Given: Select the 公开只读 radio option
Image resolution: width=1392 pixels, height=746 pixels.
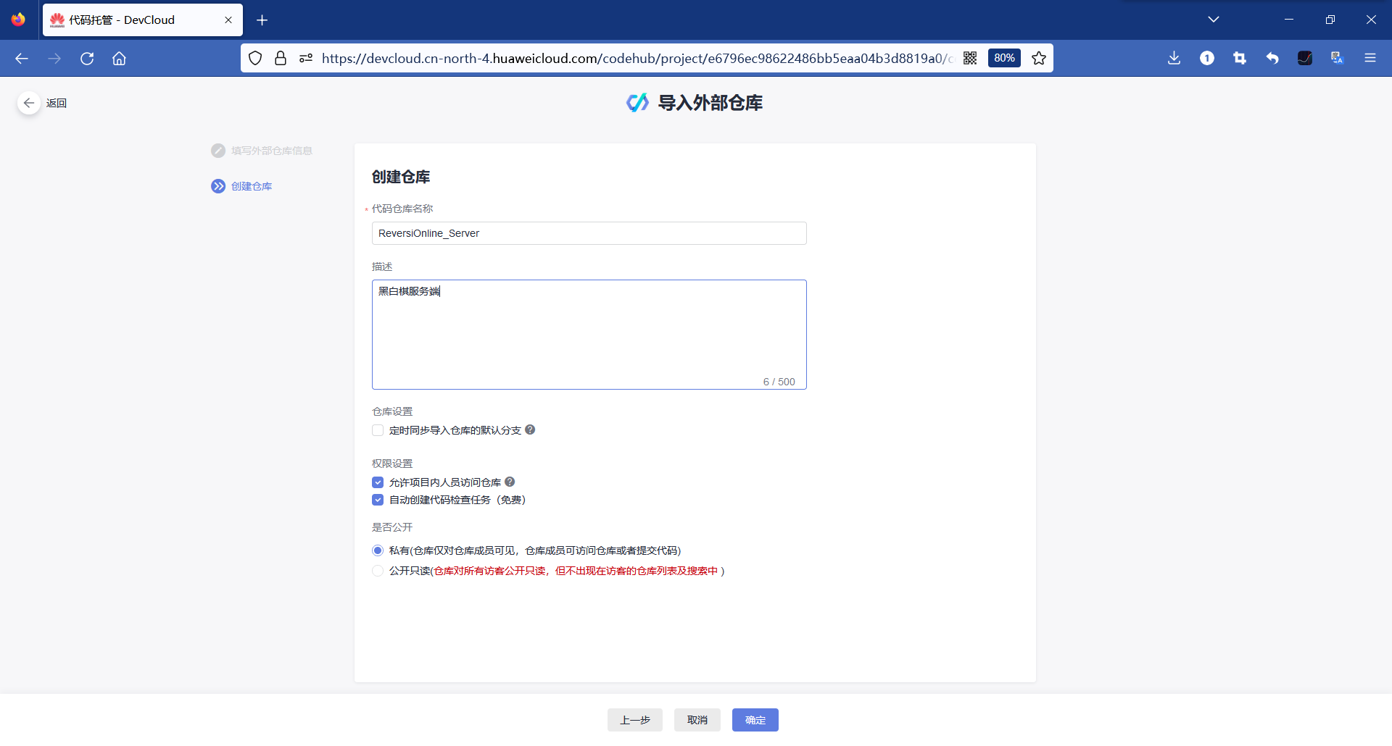Looking at the screenshot, I should 378,571.
